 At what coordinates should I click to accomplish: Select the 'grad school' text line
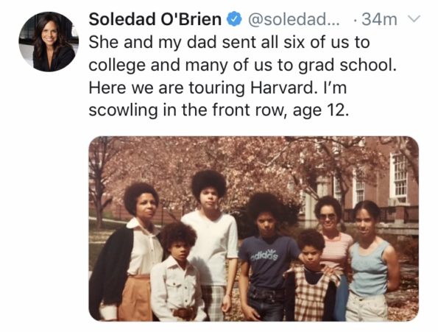242,66
